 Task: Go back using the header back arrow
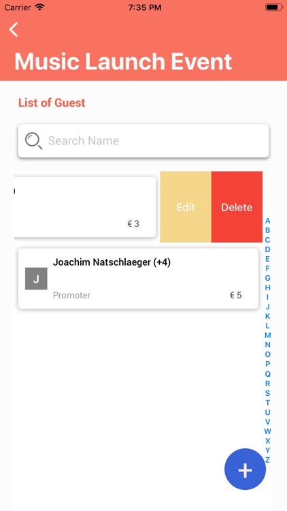(x=14, y=30)
